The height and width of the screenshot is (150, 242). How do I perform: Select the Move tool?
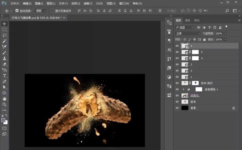(4, 24)
